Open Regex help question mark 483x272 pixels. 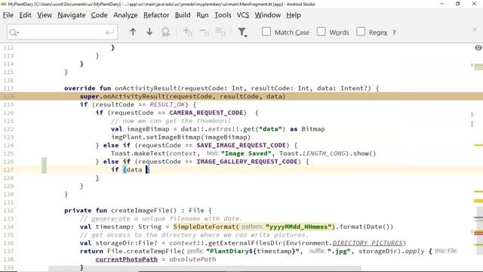point(394,32)
